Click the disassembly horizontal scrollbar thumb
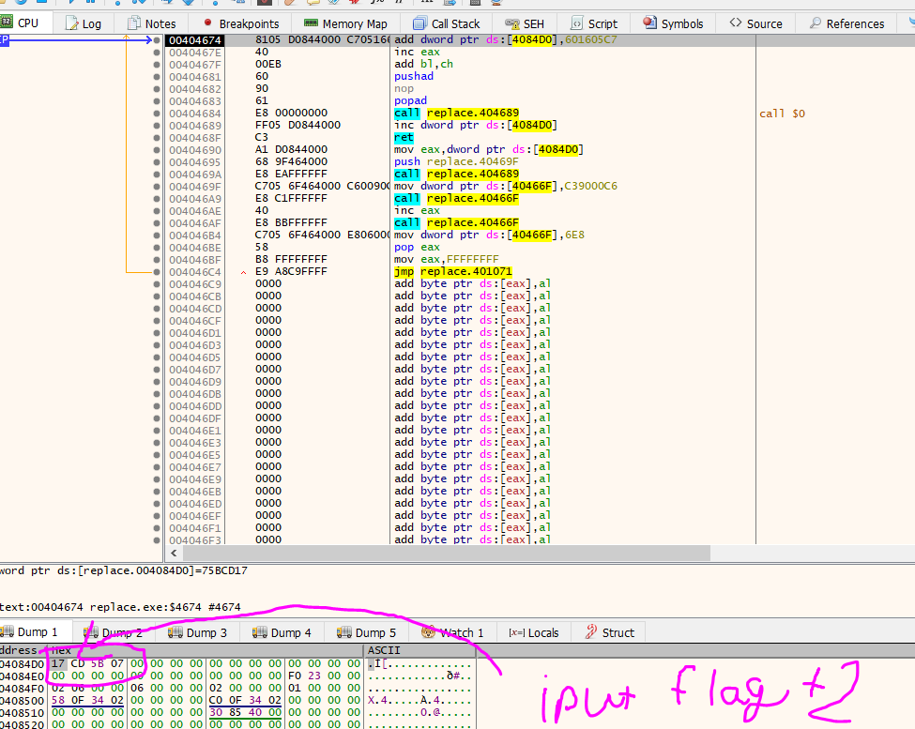The height and width of the screenshot is (729, 915). pos(446,553)
